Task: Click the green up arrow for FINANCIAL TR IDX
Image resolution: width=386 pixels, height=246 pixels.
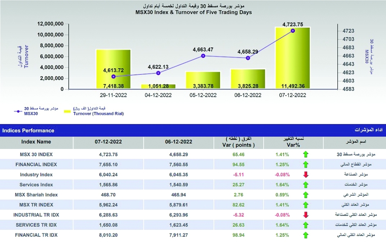Action: coord(306,235)
